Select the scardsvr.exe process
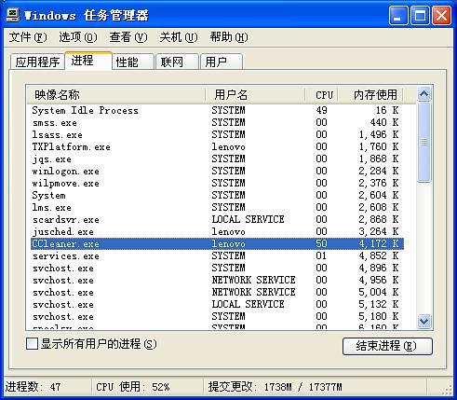This screenshot has width=457, height=400. pyautogui.click(x=217, y=219)
